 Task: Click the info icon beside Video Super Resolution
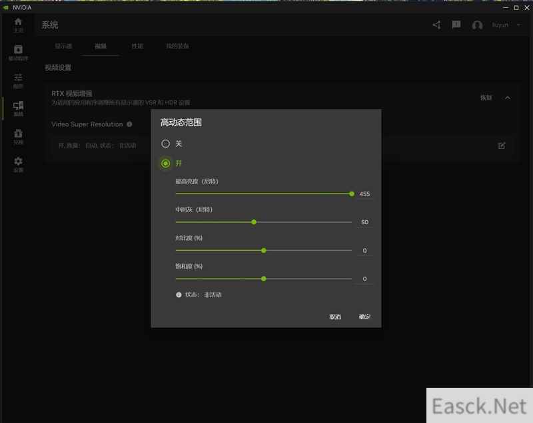129,124
